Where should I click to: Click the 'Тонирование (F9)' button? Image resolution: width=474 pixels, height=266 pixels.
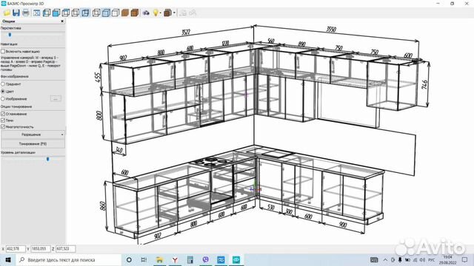pyautogui.click(x=33, y=144)
